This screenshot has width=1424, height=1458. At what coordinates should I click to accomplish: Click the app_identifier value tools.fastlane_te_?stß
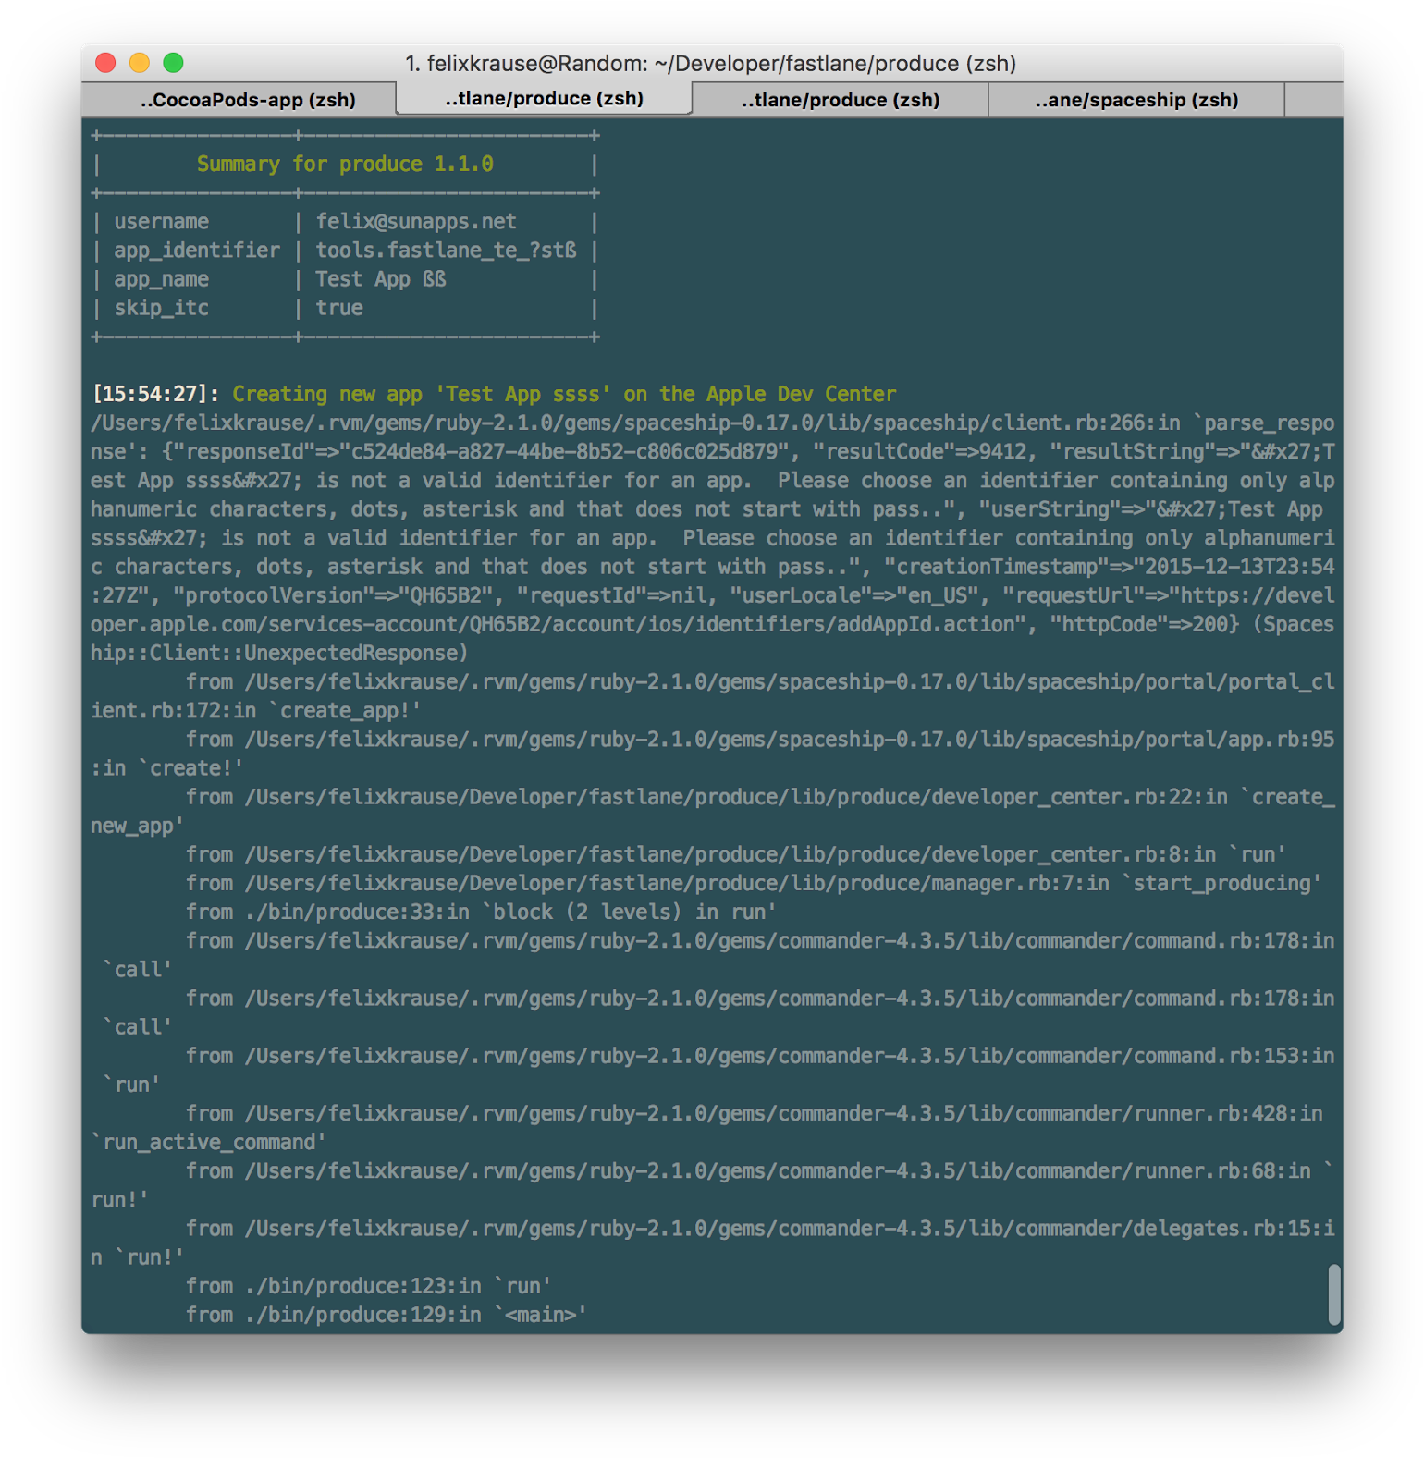click(x=446, y=251)
